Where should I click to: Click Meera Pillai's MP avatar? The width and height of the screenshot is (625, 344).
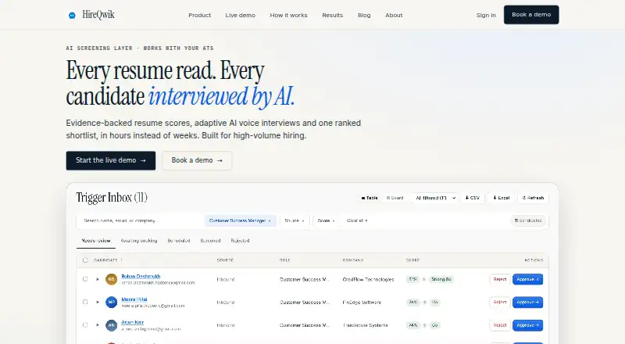point(111,302)
